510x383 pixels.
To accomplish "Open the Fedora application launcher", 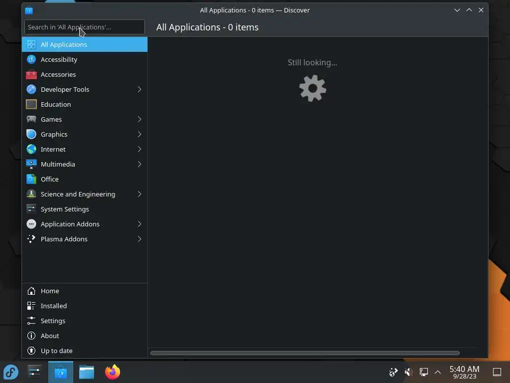I will [x=11, y=372].
